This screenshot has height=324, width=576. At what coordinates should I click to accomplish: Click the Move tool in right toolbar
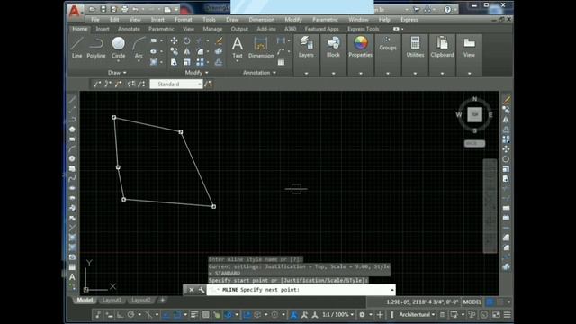coord(506,149)
